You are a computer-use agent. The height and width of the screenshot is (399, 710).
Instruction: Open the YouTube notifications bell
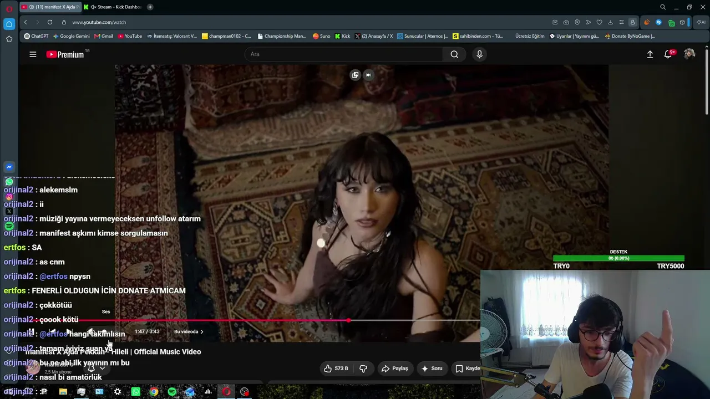(668, 54)
